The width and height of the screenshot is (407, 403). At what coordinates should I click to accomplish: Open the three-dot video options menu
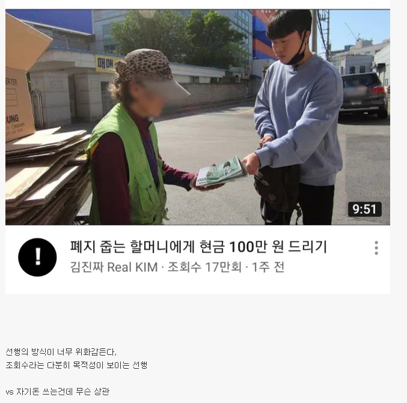376,247
